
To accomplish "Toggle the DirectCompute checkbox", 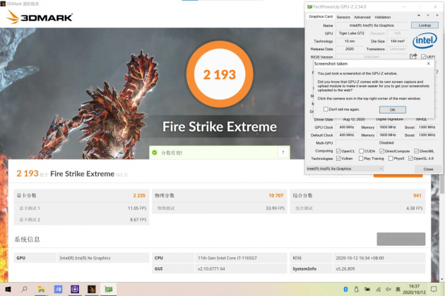I will [x=381, y=151].
